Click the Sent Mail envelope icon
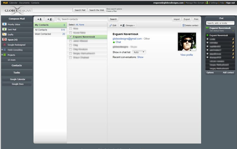This screenshot has height=149, width=237. [x=4, y=29]
